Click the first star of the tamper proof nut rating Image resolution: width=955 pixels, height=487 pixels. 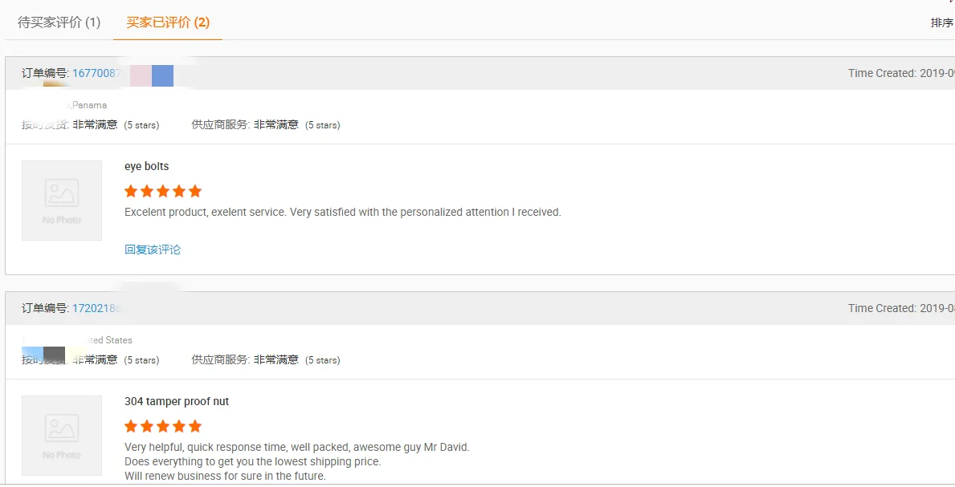click(131, 426)
